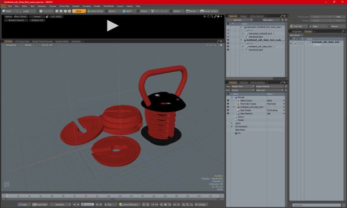Open the Render Window button
The image size is (347, 208).
[x=209, y=11]
